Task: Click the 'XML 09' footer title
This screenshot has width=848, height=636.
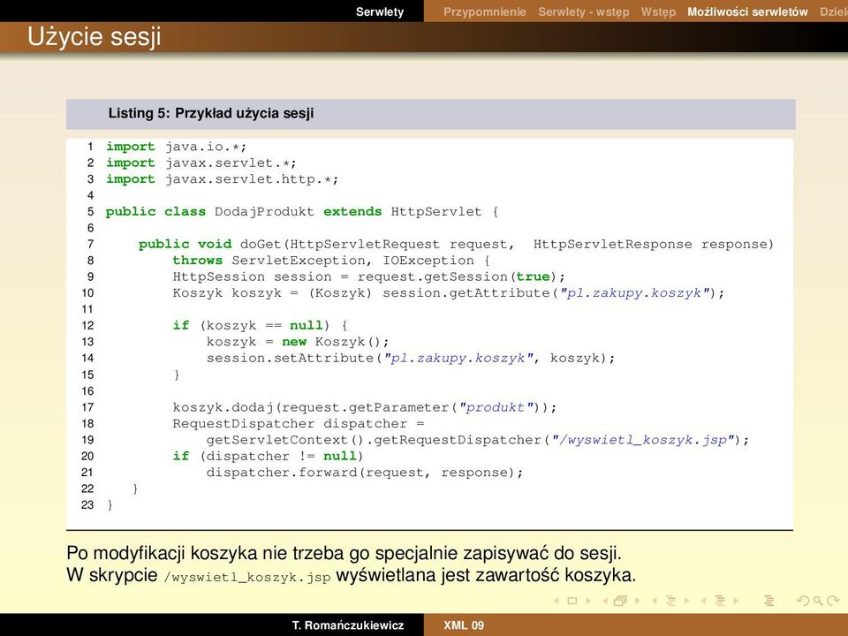Action: tap(464, 625)
